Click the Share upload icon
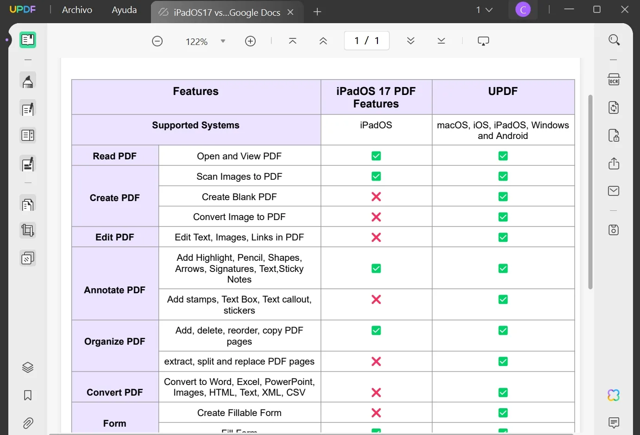 coord(614,164)
